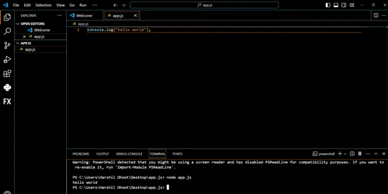Toggle the secondary side bar visibility

click(x=343, y=5)
